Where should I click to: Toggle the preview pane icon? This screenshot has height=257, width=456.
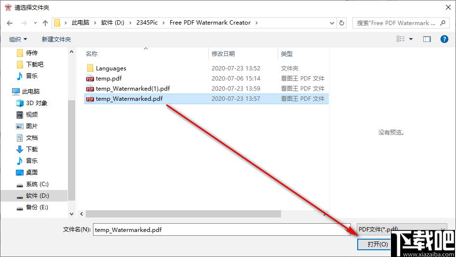coord(427,39)
